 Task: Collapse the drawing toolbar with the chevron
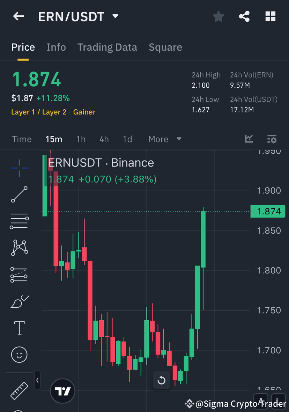[37, 381]
